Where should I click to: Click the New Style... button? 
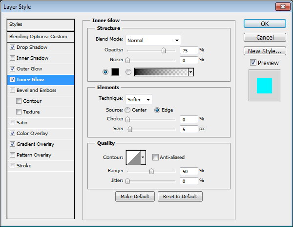click(x=264, y=51)
